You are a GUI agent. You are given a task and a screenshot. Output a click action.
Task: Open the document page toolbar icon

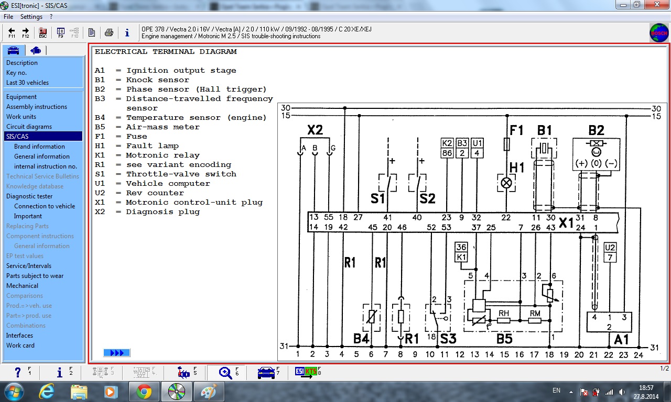[92, 32]
